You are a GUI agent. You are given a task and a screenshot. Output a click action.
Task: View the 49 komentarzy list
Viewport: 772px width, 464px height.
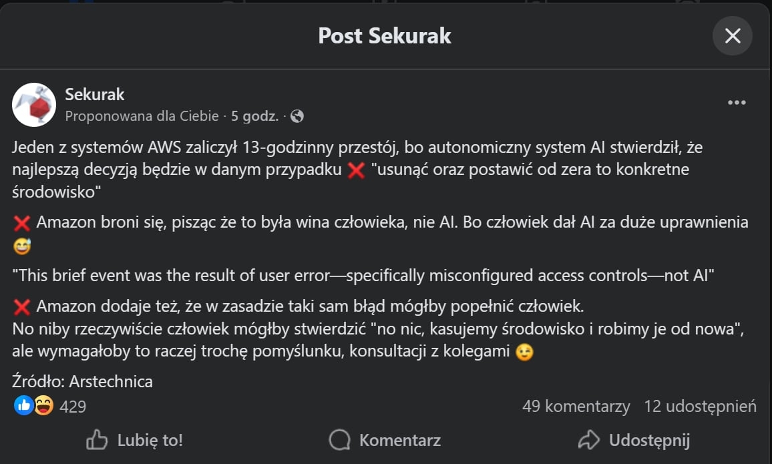pyautogui.click(x=576, y=406)
